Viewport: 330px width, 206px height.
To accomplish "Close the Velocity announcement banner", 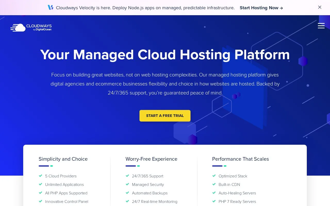I will pos(320,7).
